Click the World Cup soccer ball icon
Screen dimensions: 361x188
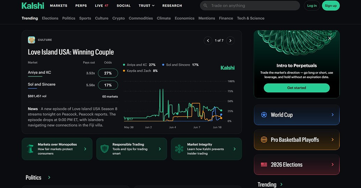[264, 115]
